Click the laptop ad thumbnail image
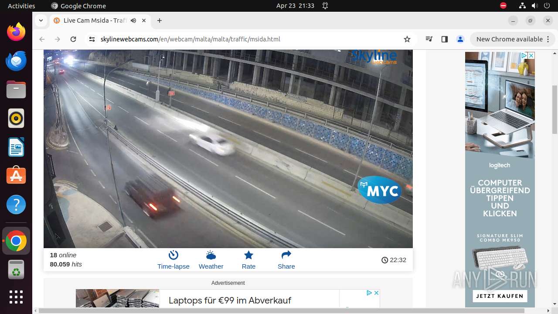The image size is (558, 314). click(x=118, y=298)
